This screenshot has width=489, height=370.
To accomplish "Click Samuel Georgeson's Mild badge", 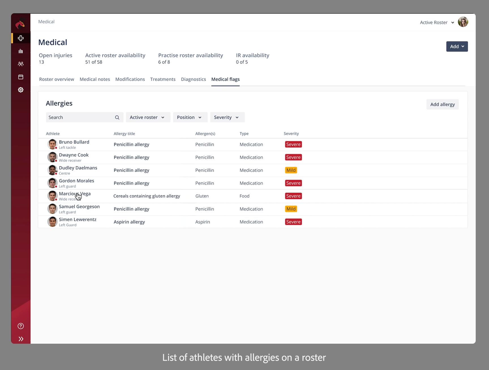I will coord(291,209).
